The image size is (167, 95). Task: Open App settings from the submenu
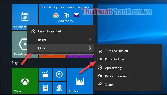click(128, 68)
